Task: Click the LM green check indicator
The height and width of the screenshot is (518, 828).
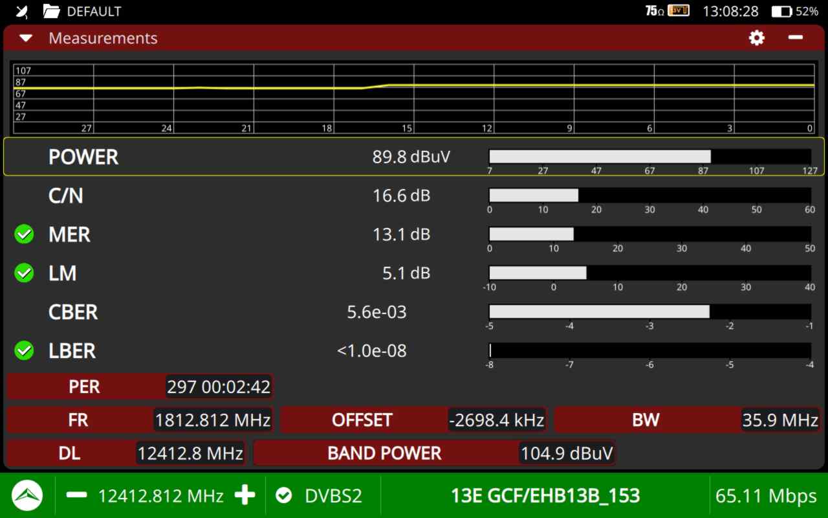Action: [x=24, y=273]
